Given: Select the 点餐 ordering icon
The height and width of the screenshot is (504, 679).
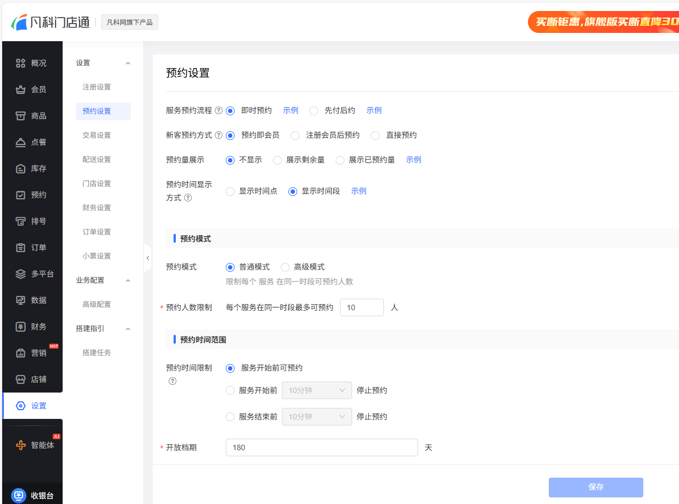Looking at the screenshot, I should (x=20, y=142).
